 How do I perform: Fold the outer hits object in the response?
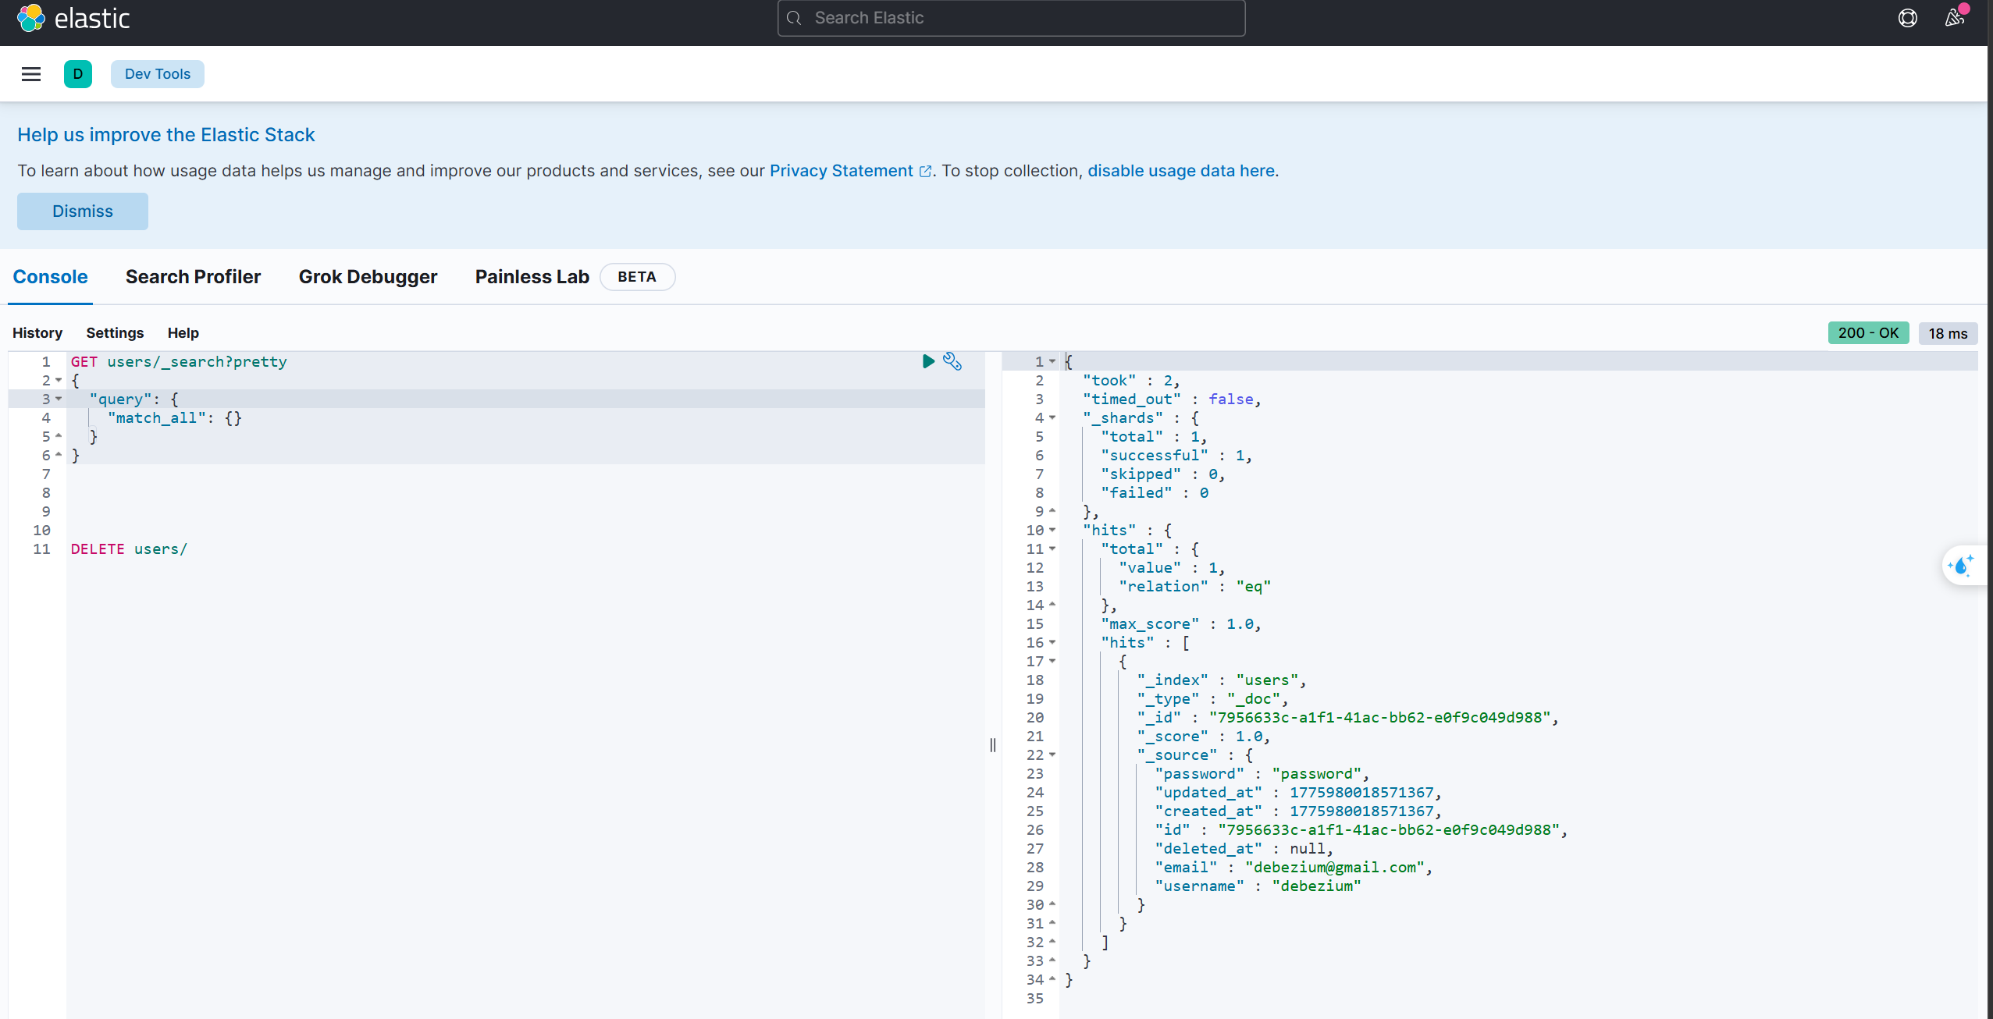click(x=1052, y=530)
